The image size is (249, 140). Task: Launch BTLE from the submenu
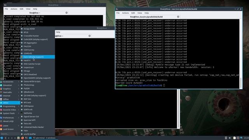tap(37, 32)
